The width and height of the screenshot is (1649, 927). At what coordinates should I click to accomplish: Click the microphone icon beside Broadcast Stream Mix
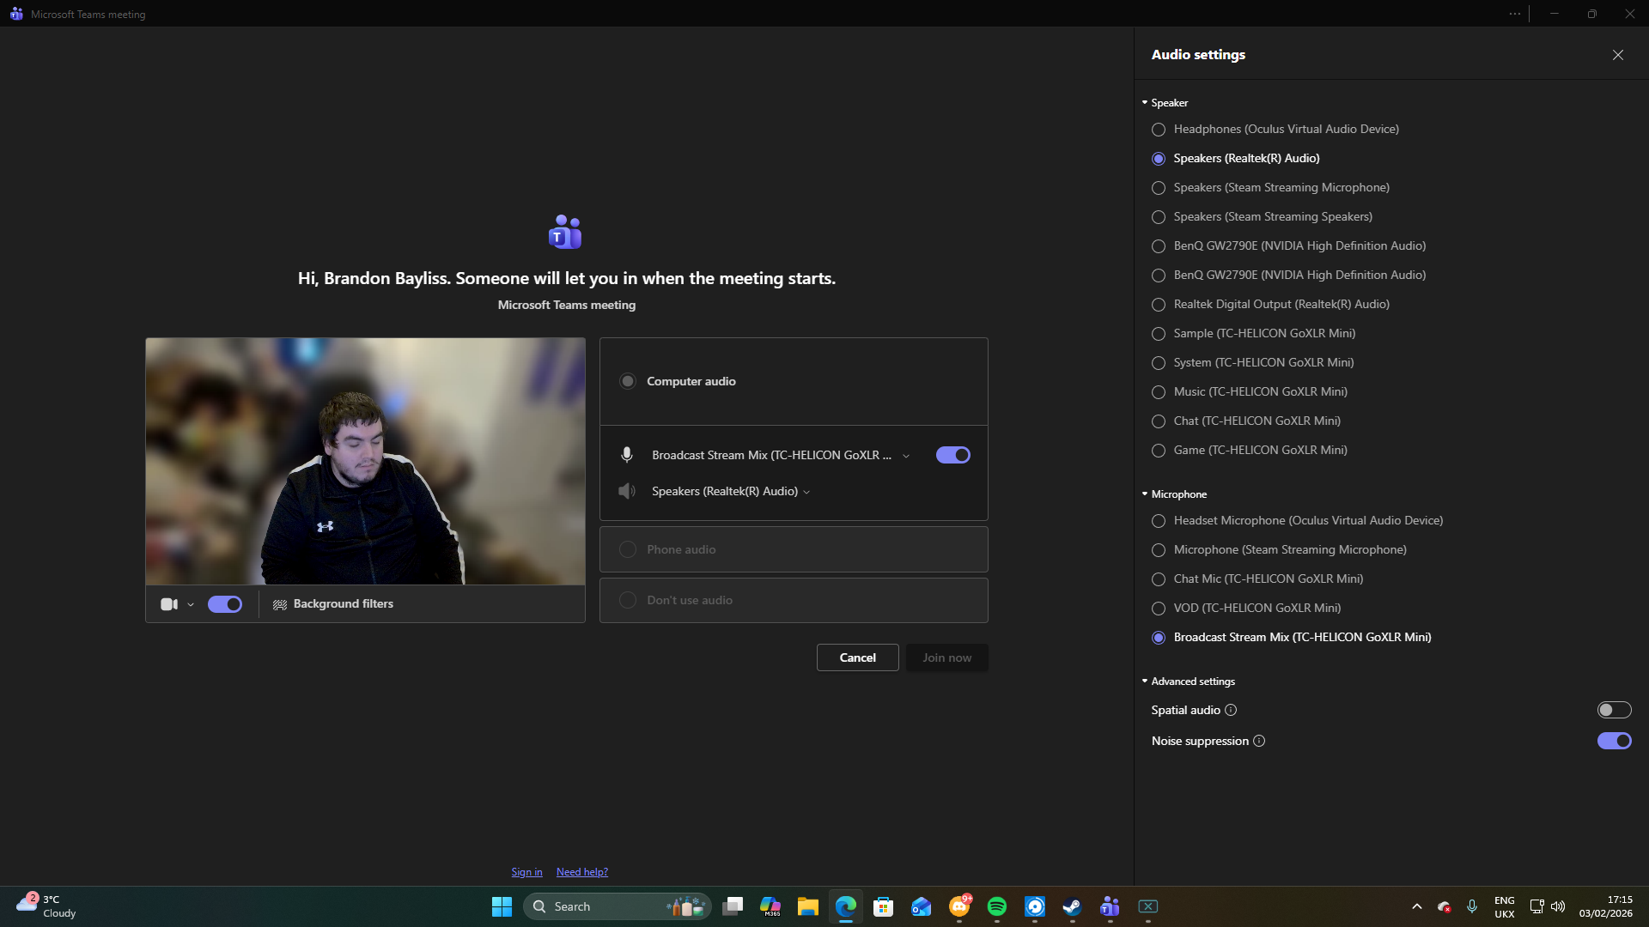[627, 455]
